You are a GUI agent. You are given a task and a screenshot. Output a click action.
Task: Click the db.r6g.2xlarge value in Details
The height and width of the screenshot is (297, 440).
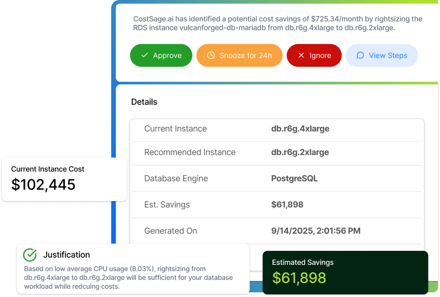pyautogui.click(x=300, y=152)
